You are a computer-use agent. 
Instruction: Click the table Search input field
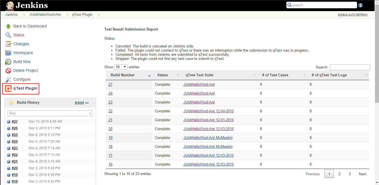pyautogui.click(x=350, y=67)
